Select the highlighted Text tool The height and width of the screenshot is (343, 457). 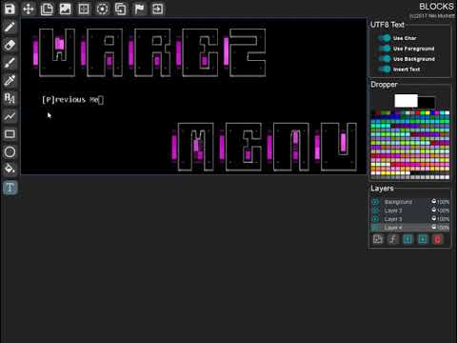(x=10, y=188)
